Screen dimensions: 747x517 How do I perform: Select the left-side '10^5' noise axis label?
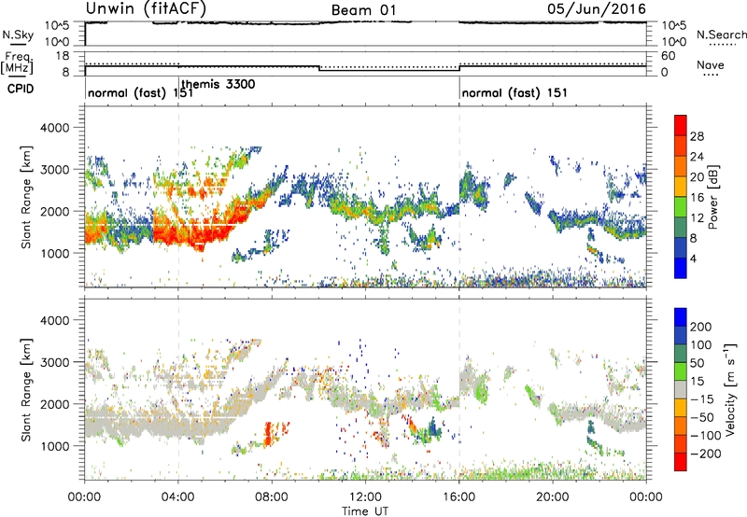tap(57, 26)
